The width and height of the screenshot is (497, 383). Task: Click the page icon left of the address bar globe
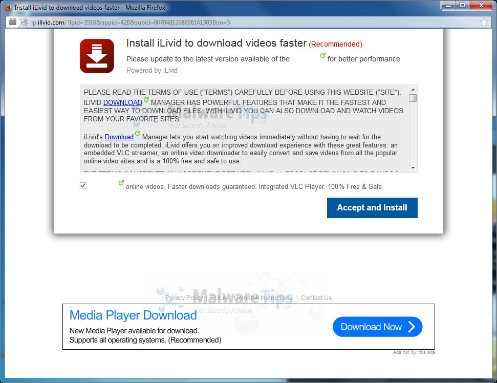pos(13,22)
